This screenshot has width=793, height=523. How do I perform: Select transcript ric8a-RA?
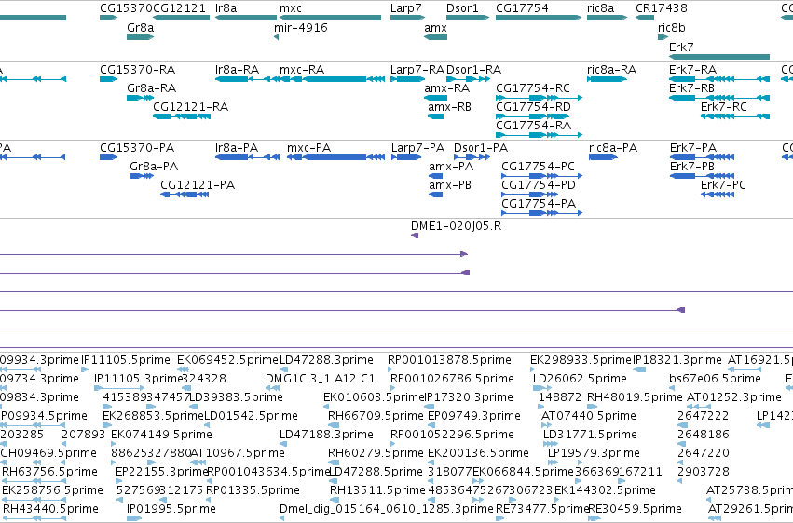[x=611, y=69]
